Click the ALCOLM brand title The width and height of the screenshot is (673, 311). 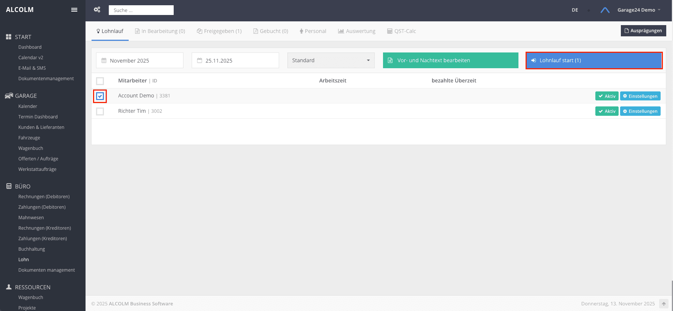point(20,10)
